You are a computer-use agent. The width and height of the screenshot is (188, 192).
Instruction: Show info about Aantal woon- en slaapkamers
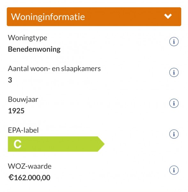point(174,72)
